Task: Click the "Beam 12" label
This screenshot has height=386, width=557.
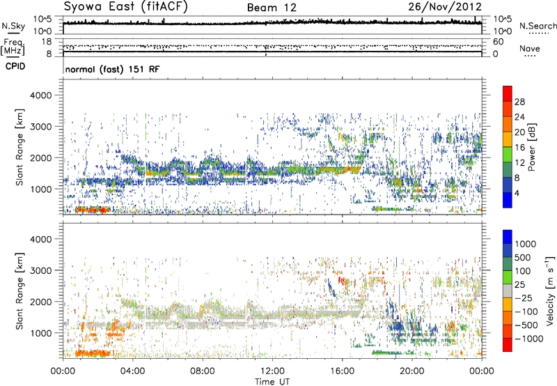Action: [x=272, y=8]
